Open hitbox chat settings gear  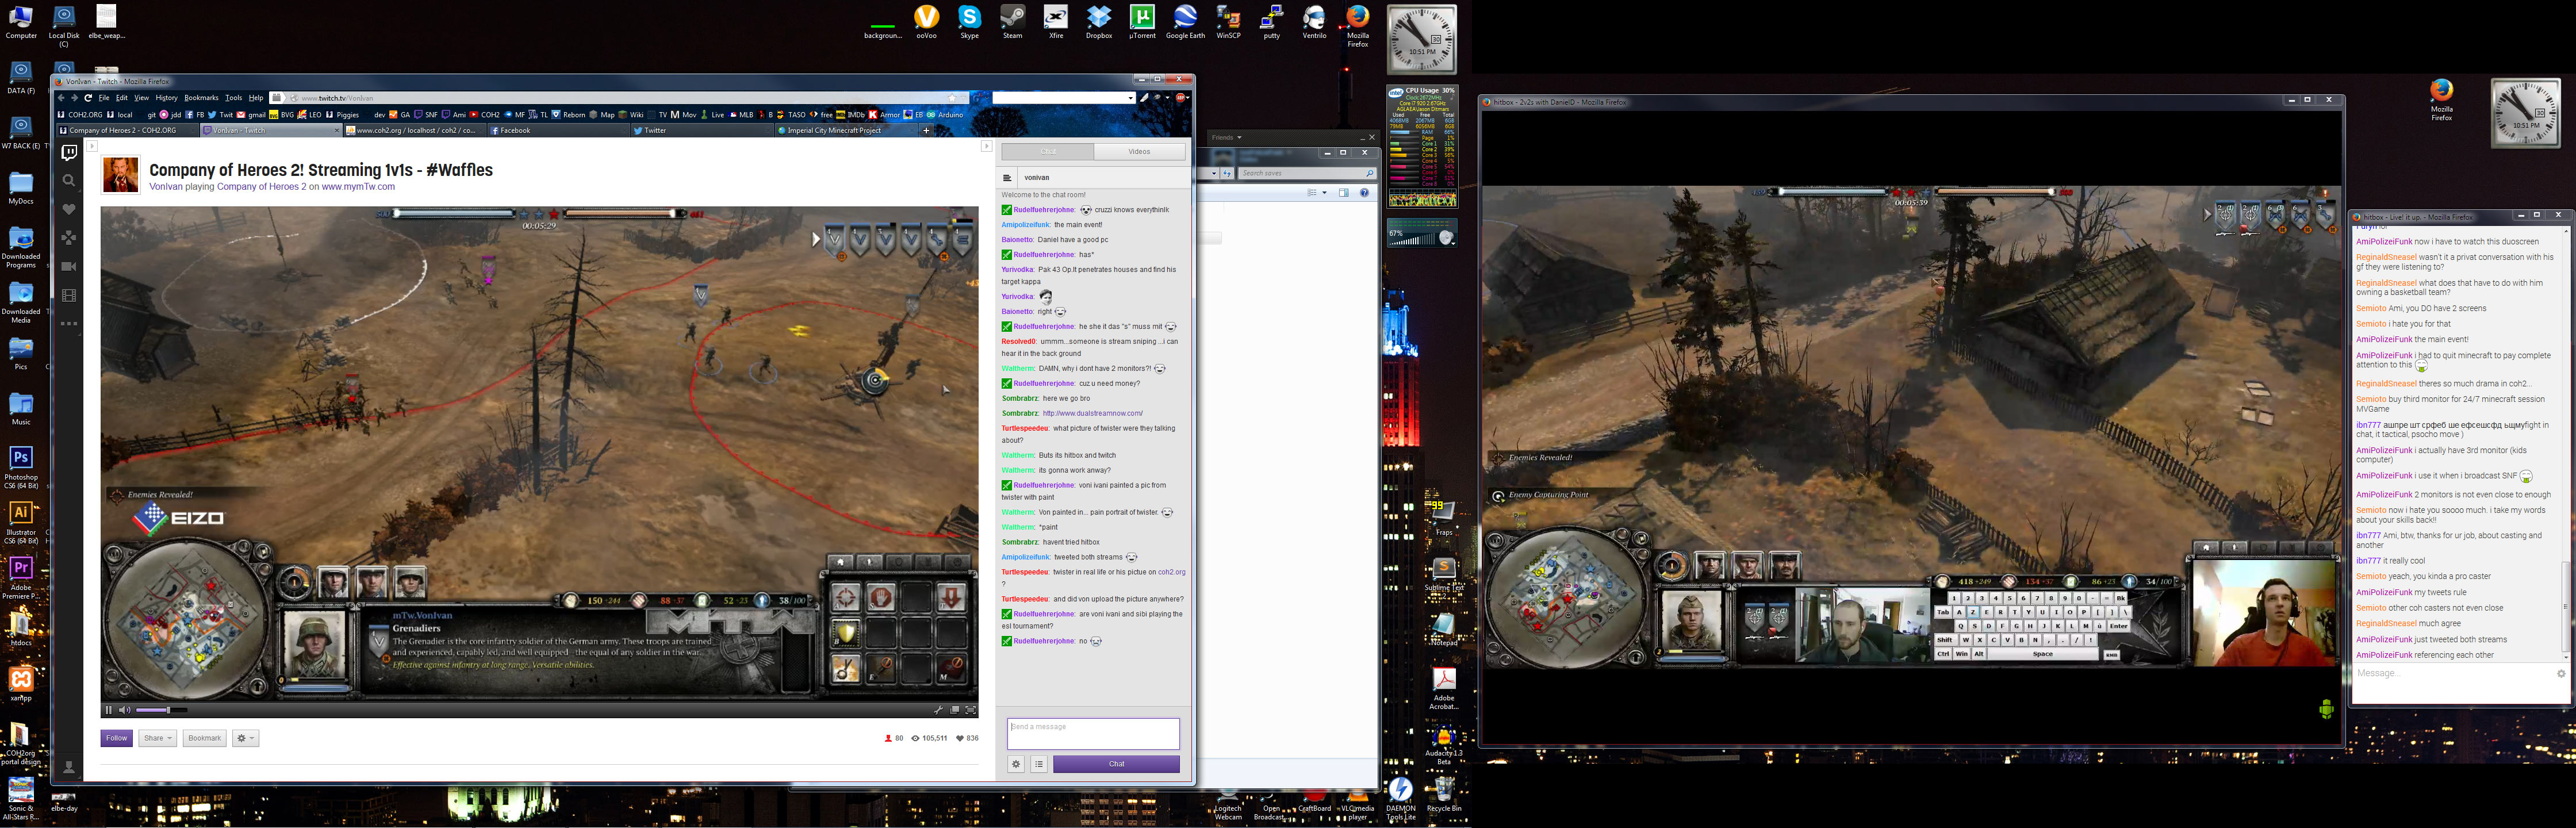coord(2561,673)
